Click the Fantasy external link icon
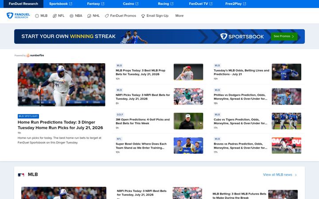This screenshot has height=199, width=319. click(103, 4)
